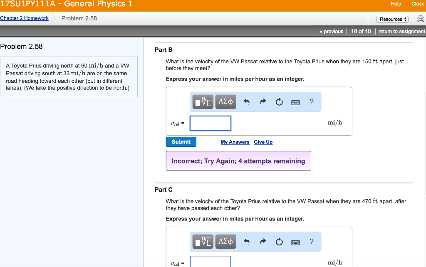This screenshot has height=267, width=426.
Task: Show keyboard shortcuts in Part C toolbar
Action: tap(295, 242)
